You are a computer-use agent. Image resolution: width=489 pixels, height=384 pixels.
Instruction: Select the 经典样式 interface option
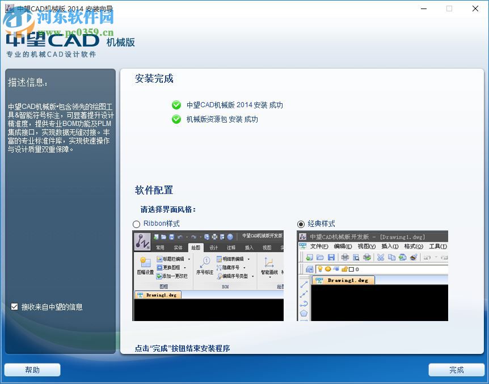pos(301,223)
